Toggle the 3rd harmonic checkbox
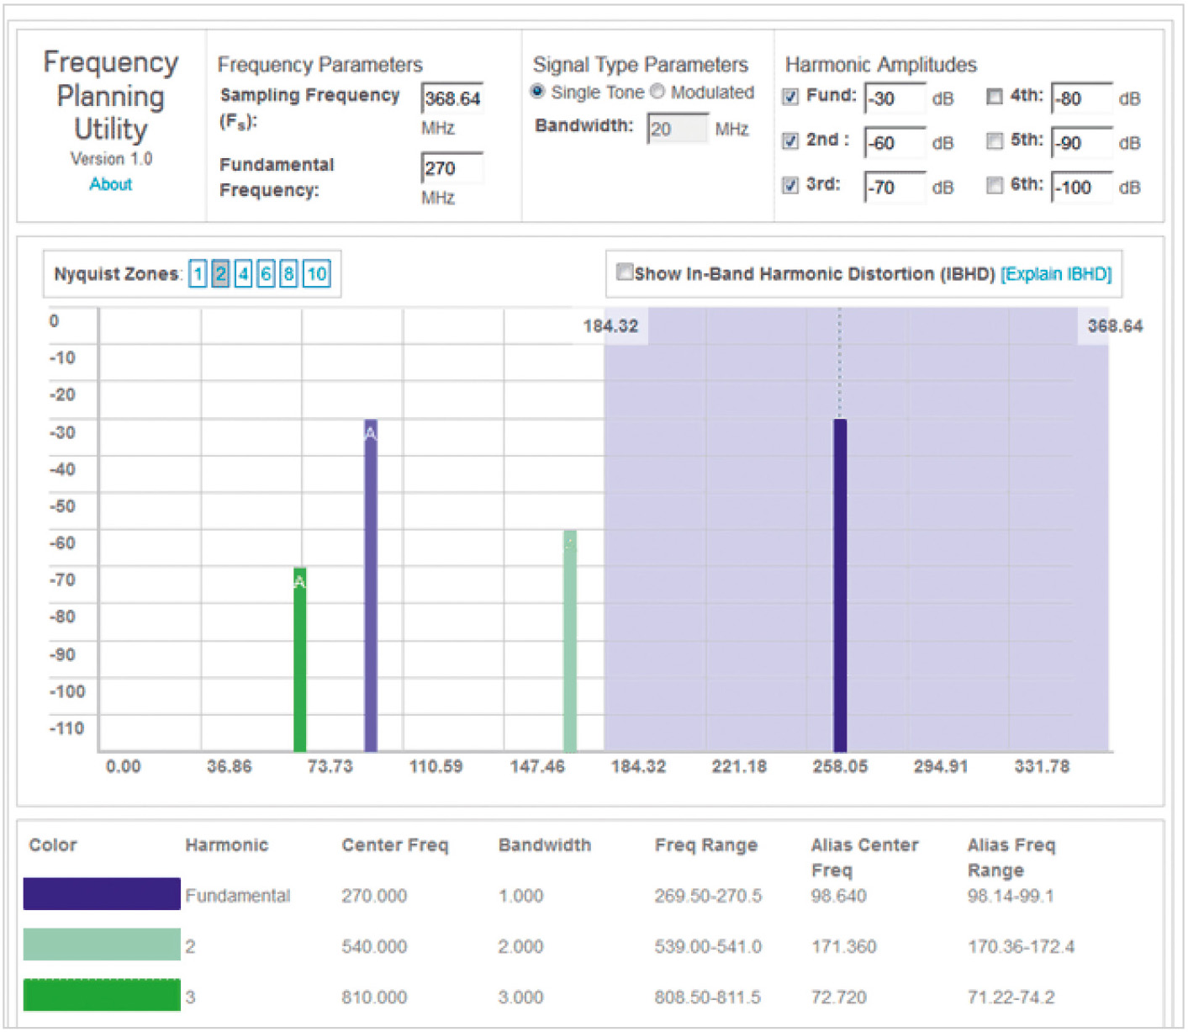This screenshot has height=1032, width=1188. coord(790,186)
